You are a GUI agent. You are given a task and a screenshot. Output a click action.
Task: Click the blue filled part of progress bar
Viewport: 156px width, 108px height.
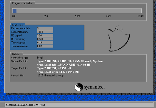[x=14, y=11]
